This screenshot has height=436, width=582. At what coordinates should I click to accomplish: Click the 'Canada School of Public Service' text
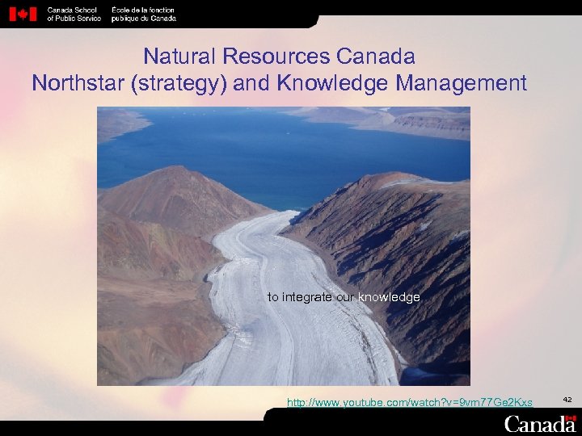pos(74,15)
